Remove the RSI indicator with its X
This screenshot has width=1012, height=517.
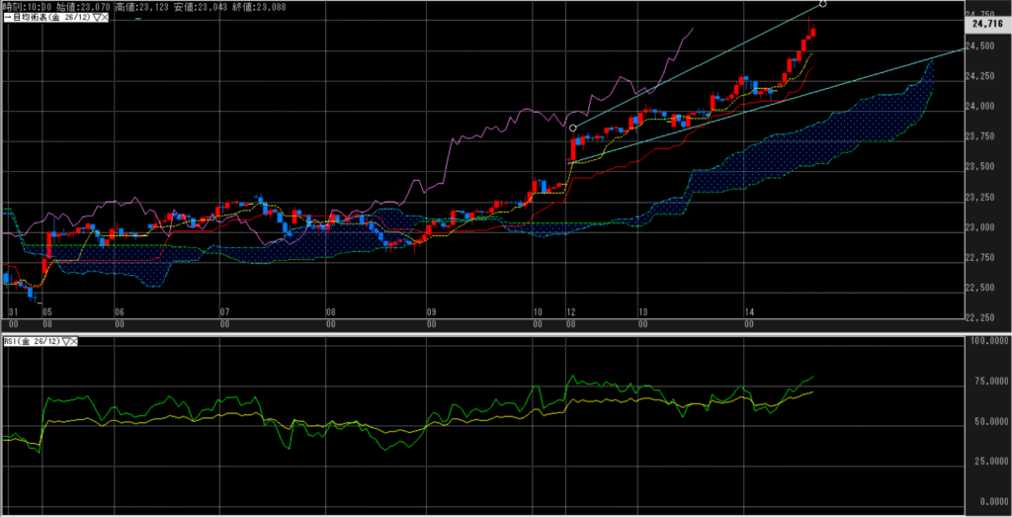coord(72,341)
